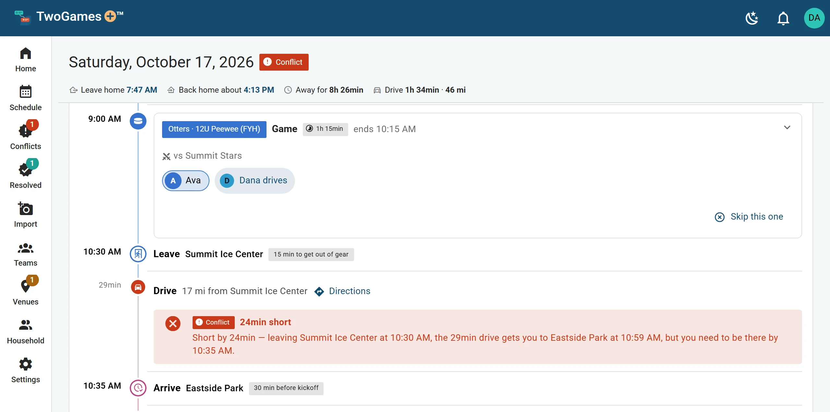The height and width of the screenshot is (412, 830).
Task: Expand the Otters game card chevron
Action: [787, 128]
